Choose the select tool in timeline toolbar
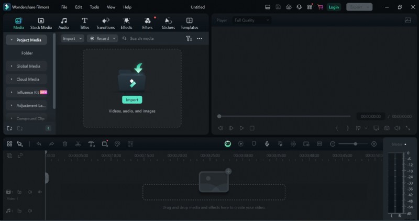Image resolution: width=419 pixels, height=221 pixels. point(20,144)
